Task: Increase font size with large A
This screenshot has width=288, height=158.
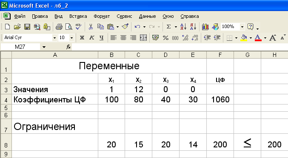Action: (x=273, y=38)
